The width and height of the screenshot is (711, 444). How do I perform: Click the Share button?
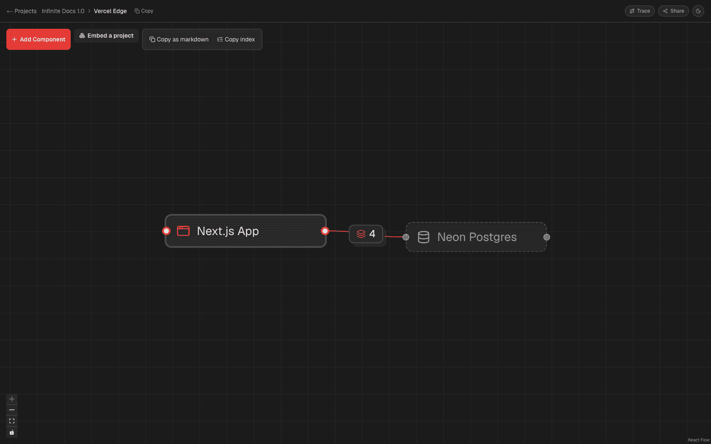coord(673,11)
